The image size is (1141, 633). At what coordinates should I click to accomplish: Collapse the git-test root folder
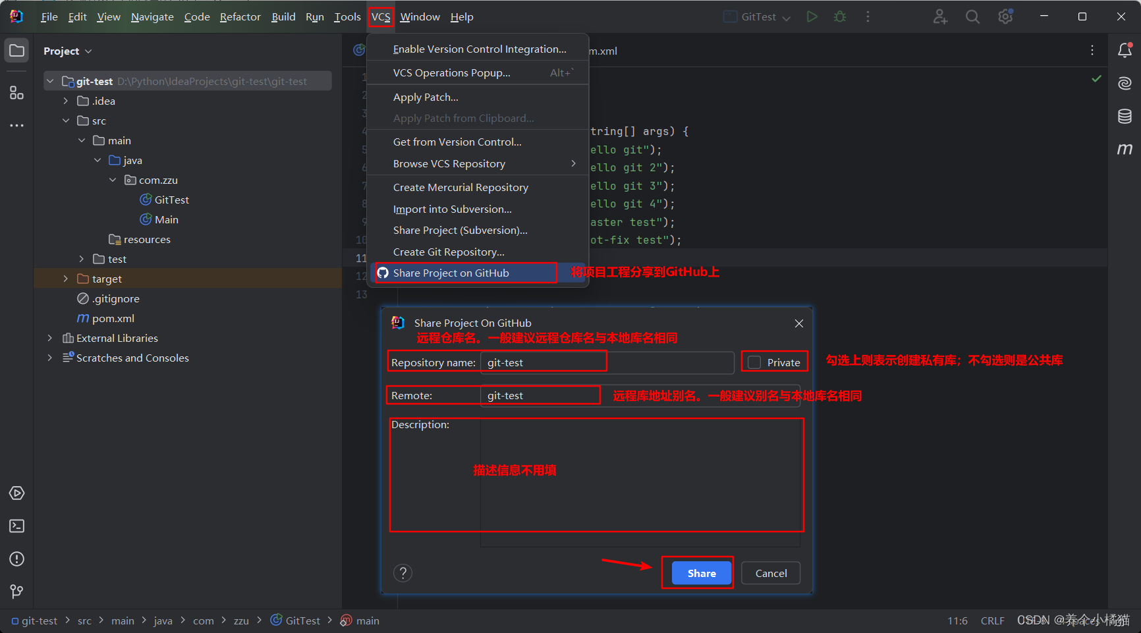(x=50, y=81)
